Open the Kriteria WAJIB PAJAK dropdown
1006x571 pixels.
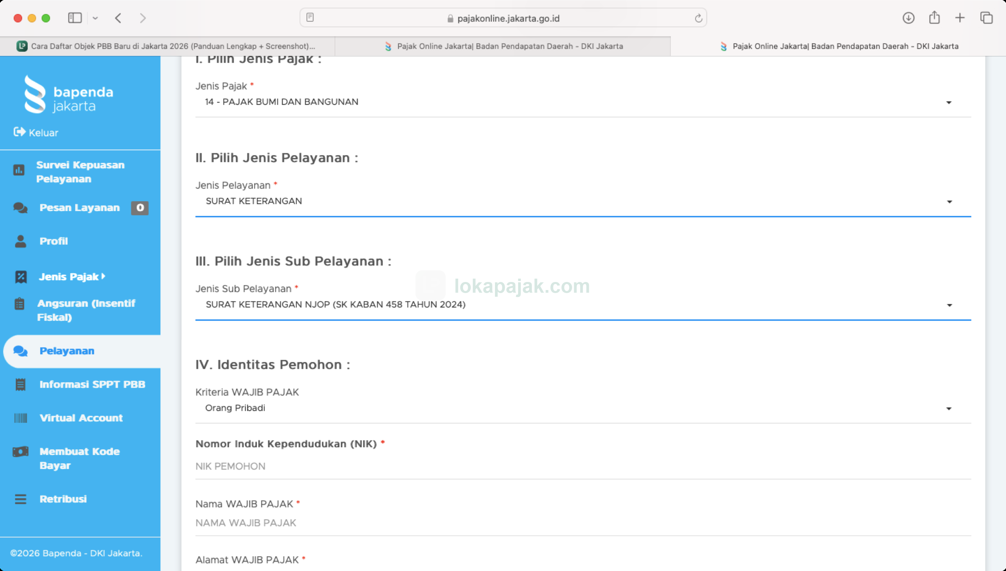click(583, 408)
